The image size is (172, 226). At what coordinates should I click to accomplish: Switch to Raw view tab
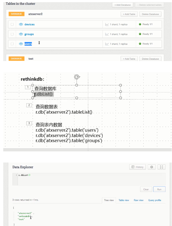[x=139, y=200]
